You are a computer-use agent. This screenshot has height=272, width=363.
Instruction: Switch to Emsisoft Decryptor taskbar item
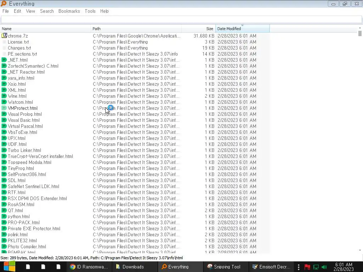271,267
